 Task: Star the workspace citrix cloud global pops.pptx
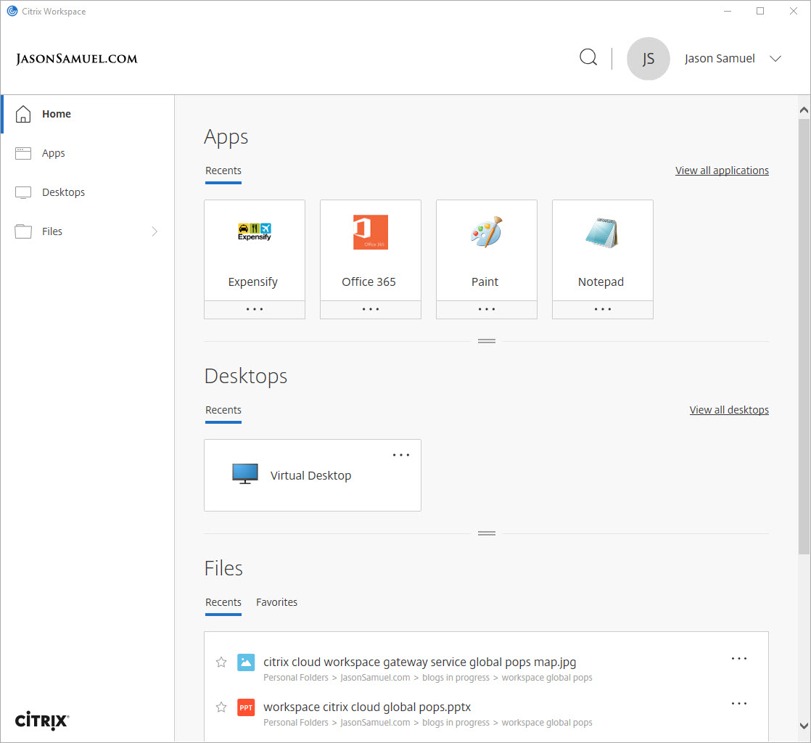click(x=221, y=707)
